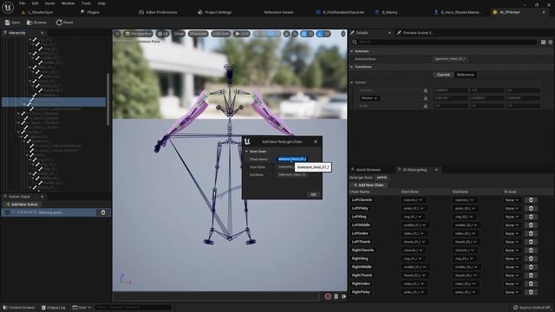Open the Content Drawer

18,308
